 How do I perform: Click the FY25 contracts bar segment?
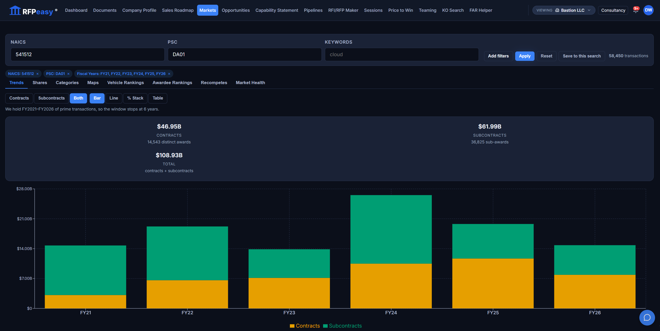point(493,283)
